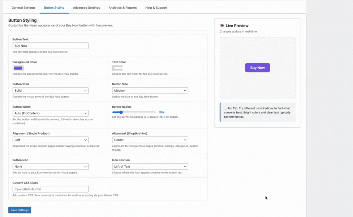Open the Button Size dropdown showing Medium
353x217 pixels.
[x=150, y=90]
